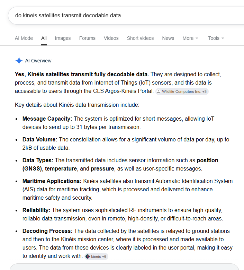The image size is (244, 270).
Task: Click the bold Decoding Process heading
Action: coord(47,231)
